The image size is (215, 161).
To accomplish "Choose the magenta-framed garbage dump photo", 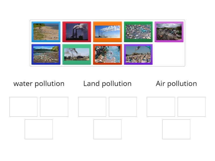I will pyautogui.click(x=169, y=31).
